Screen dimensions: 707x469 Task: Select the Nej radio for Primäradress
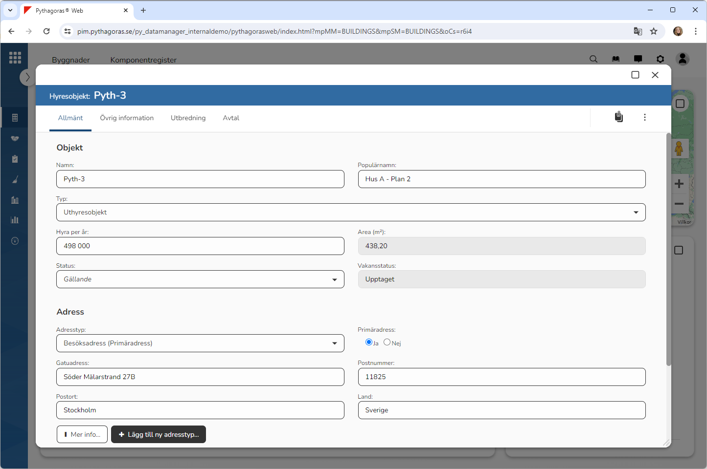pyautogui.click(x=387, y=342)
